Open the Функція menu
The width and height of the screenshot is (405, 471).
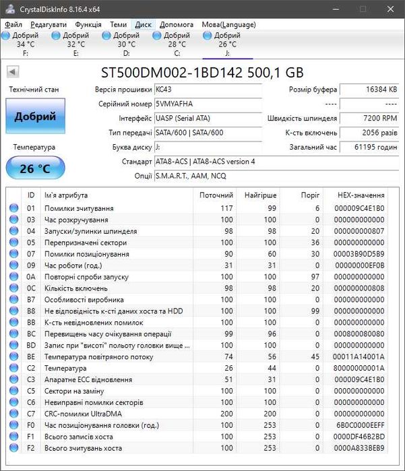[88, 25]
